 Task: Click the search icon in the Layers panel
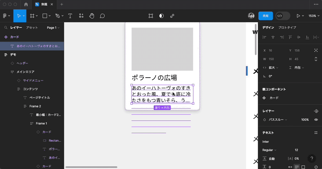pos(6,28)
